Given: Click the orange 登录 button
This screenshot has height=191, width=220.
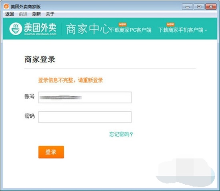Looking at the screenshot, I should point(51,152).
